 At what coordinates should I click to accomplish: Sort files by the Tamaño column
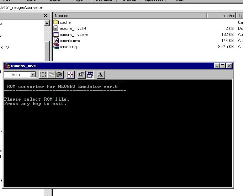pos(221,16)
